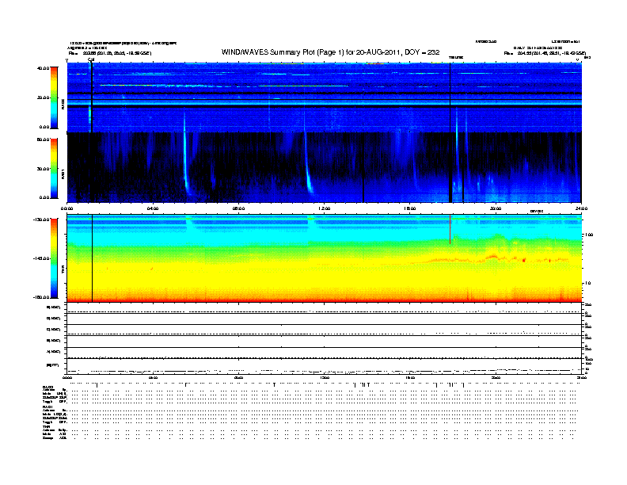Viewport: 627px width, 485px height.
Task: Click the RAD1 heading in the bottom status table
Action: [47, 407]
